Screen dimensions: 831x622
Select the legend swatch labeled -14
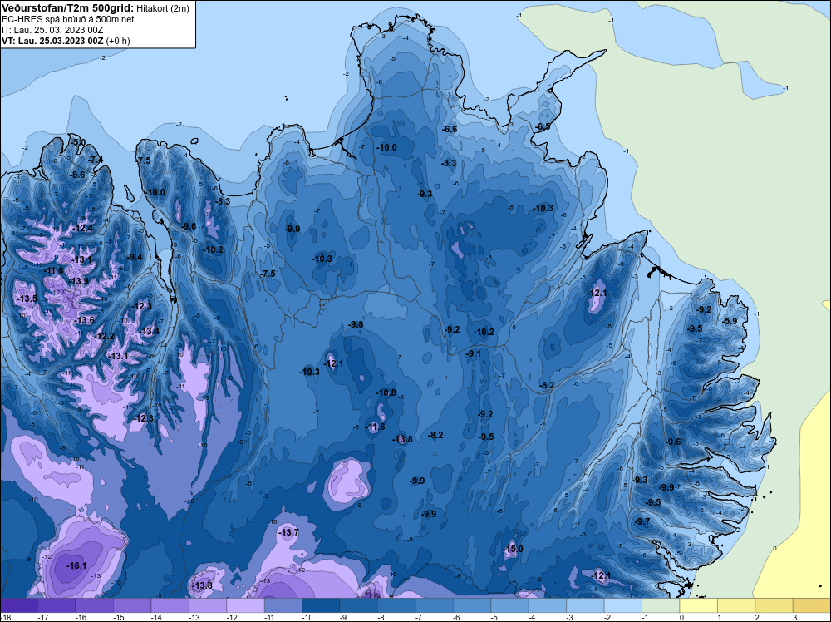pos(170,605)
